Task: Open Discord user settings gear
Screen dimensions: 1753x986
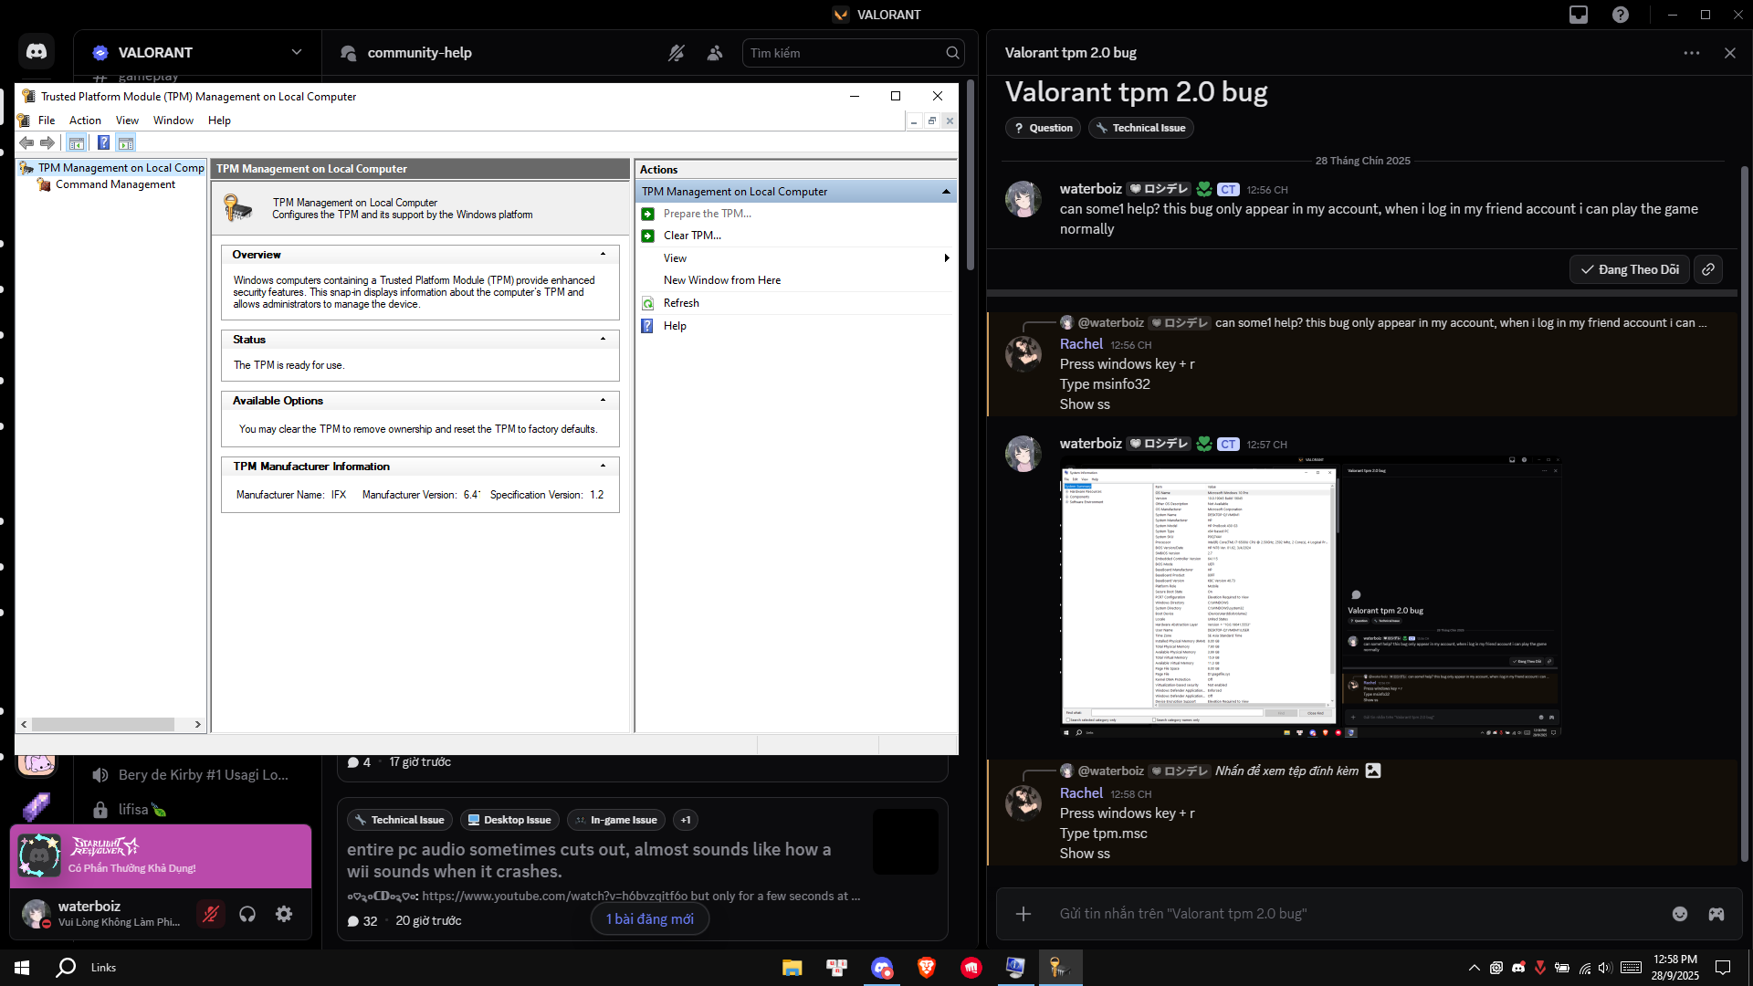Action: (284, 914)
